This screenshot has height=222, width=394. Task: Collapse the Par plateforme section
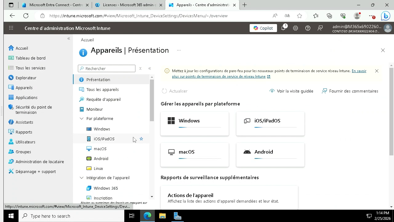(x=82, y=118)
